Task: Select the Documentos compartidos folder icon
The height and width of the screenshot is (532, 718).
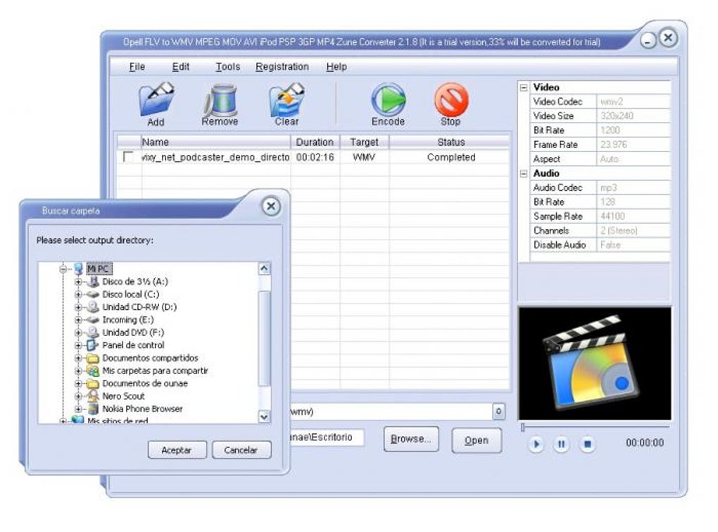Action: pyautogui.click(x=93, y=358)
